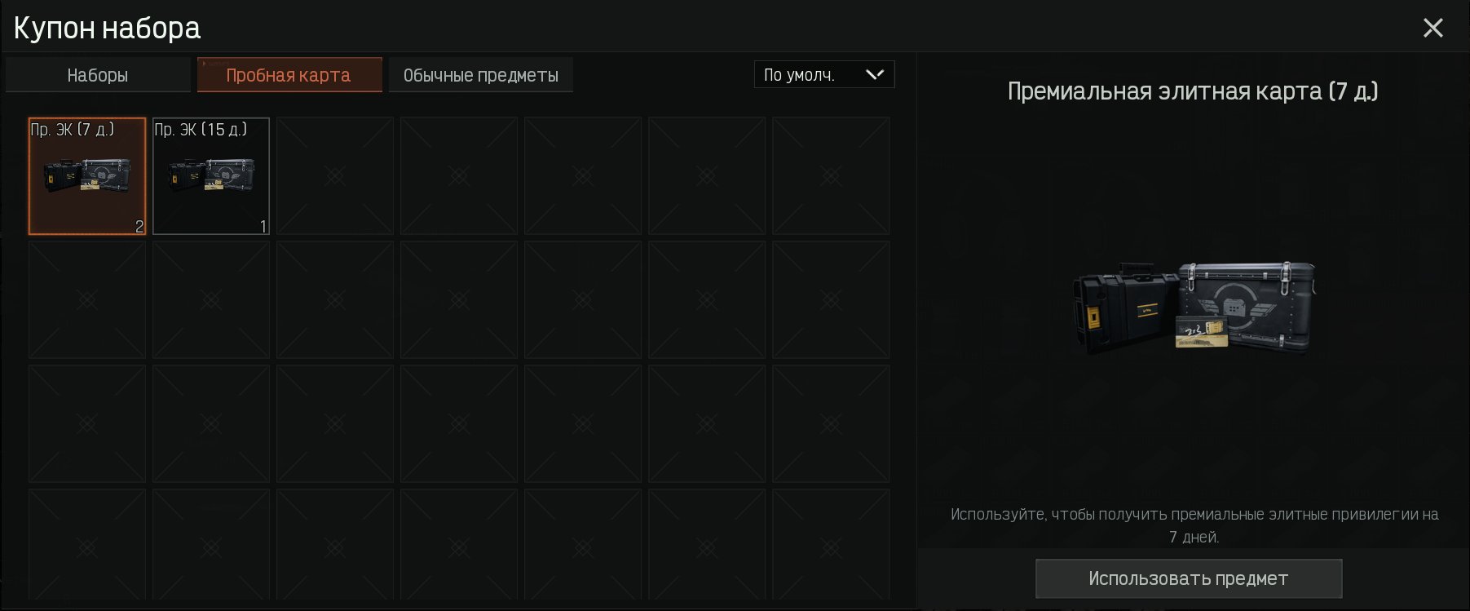The width and height of the screenshot is (1470, 611).
Task: Open the Обычные предметы tab
Action: [481, 75]
